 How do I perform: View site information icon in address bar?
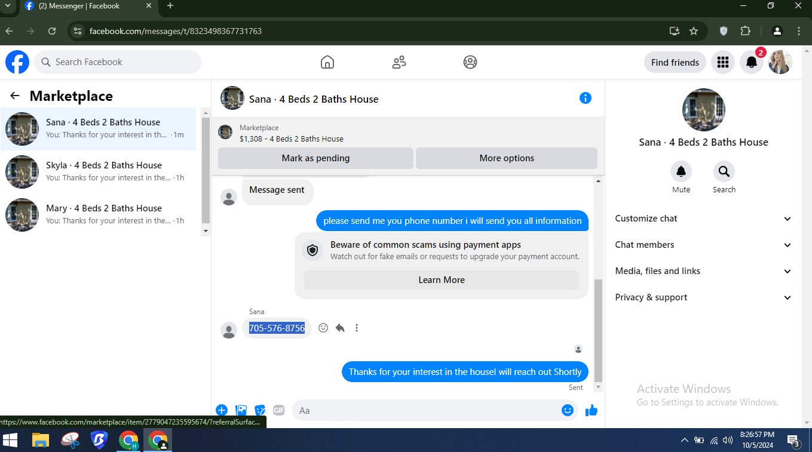coord(77,31)
